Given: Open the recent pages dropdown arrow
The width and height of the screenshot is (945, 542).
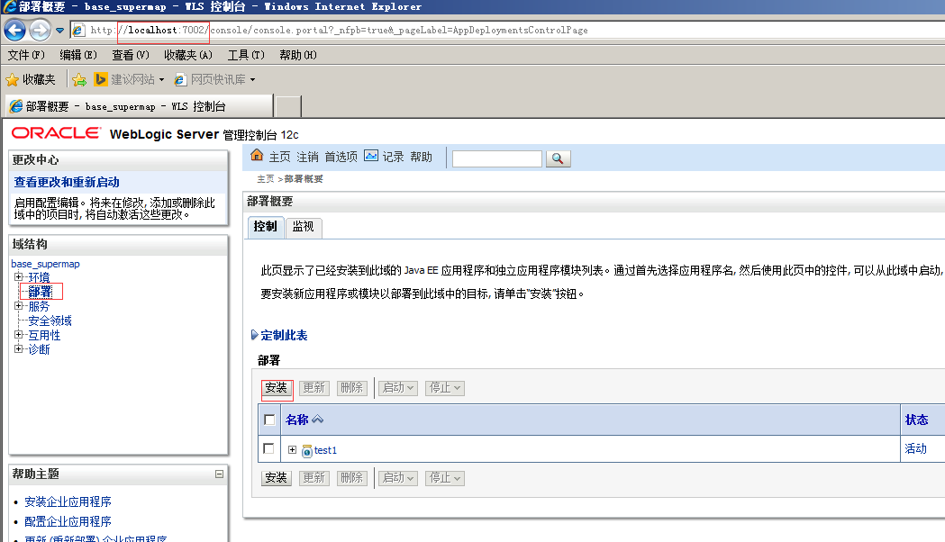Looking at the screenshot, I should [x=59, y=30].
